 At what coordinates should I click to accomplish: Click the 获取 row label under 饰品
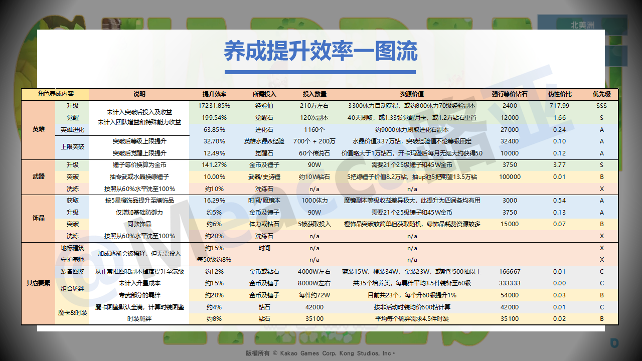coord(72,200)
